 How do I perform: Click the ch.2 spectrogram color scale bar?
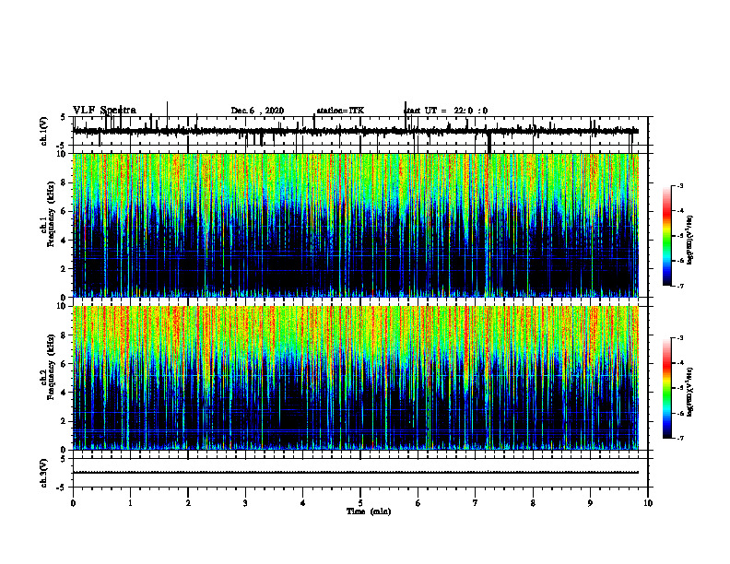(x=667, y=388)
